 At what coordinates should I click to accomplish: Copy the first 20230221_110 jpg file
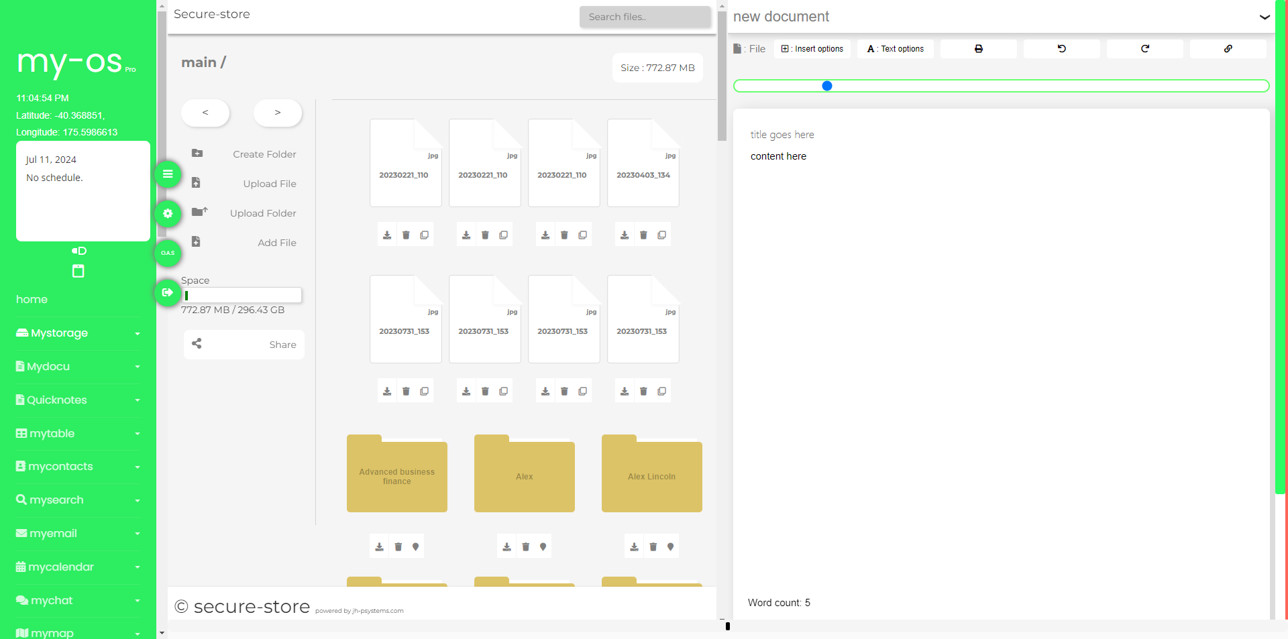(425, 235)
